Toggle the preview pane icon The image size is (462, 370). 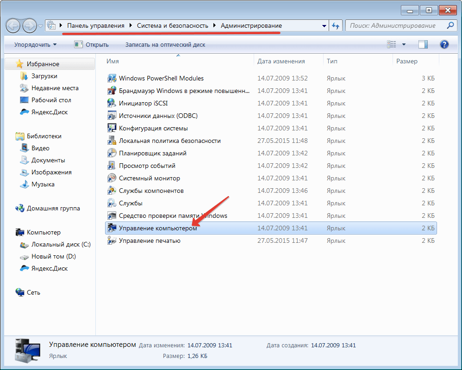423,44
